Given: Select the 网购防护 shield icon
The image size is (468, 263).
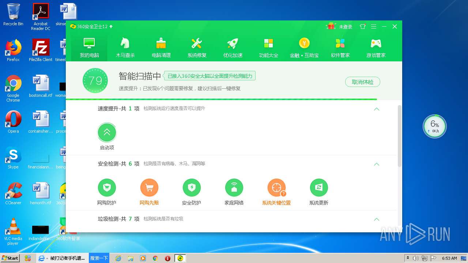Looking at the screenshot, I should coord(107,188).
